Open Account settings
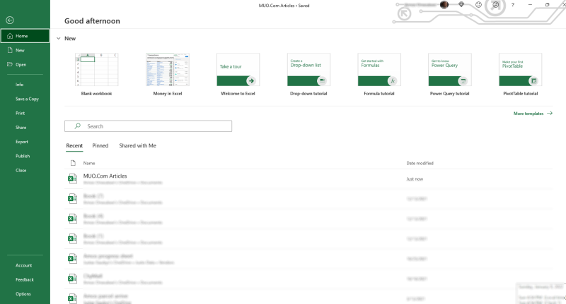The image size is (566, 304). click(24, 265)
